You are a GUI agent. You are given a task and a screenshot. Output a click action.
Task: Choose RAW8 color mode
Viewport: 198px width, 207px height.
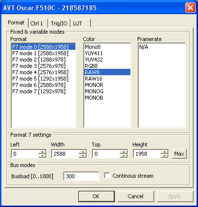pyautogui.click(x=107, y=72)
